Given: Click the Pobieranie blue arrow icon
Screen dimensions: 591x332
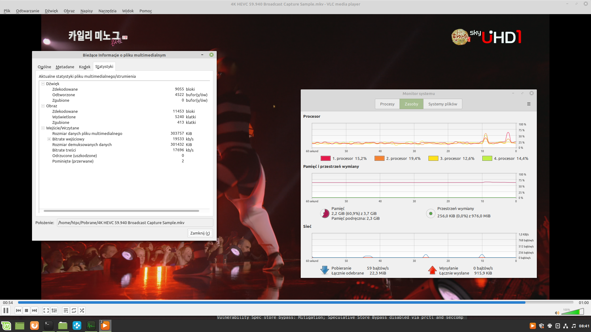Looking at the screenshot, I should click(x=325, y=270).
